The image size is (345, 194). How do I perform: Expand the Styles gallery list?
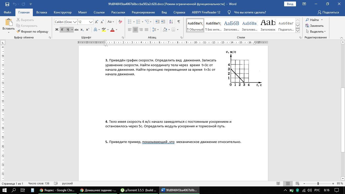(x=298, y=31)
